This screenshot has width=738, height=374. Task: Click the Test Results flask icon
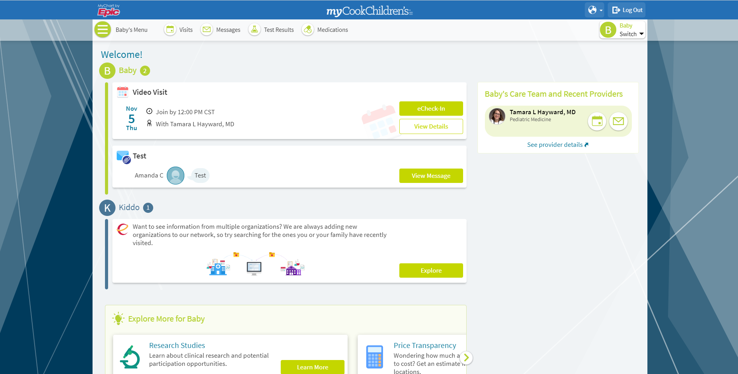(x=254, y=30)
